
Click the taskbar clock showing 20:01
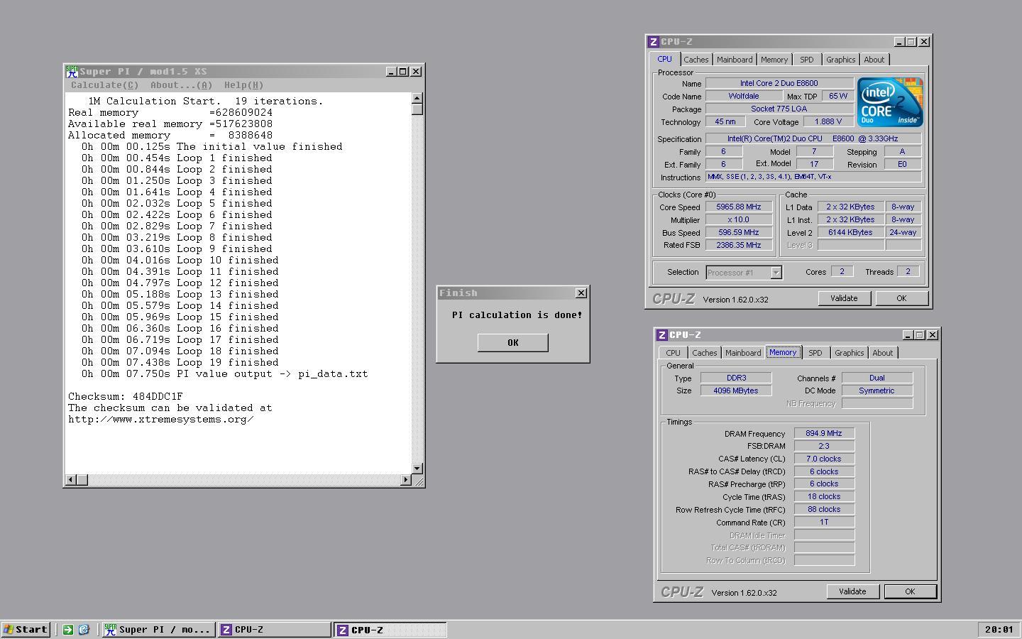tap(999, 629)
